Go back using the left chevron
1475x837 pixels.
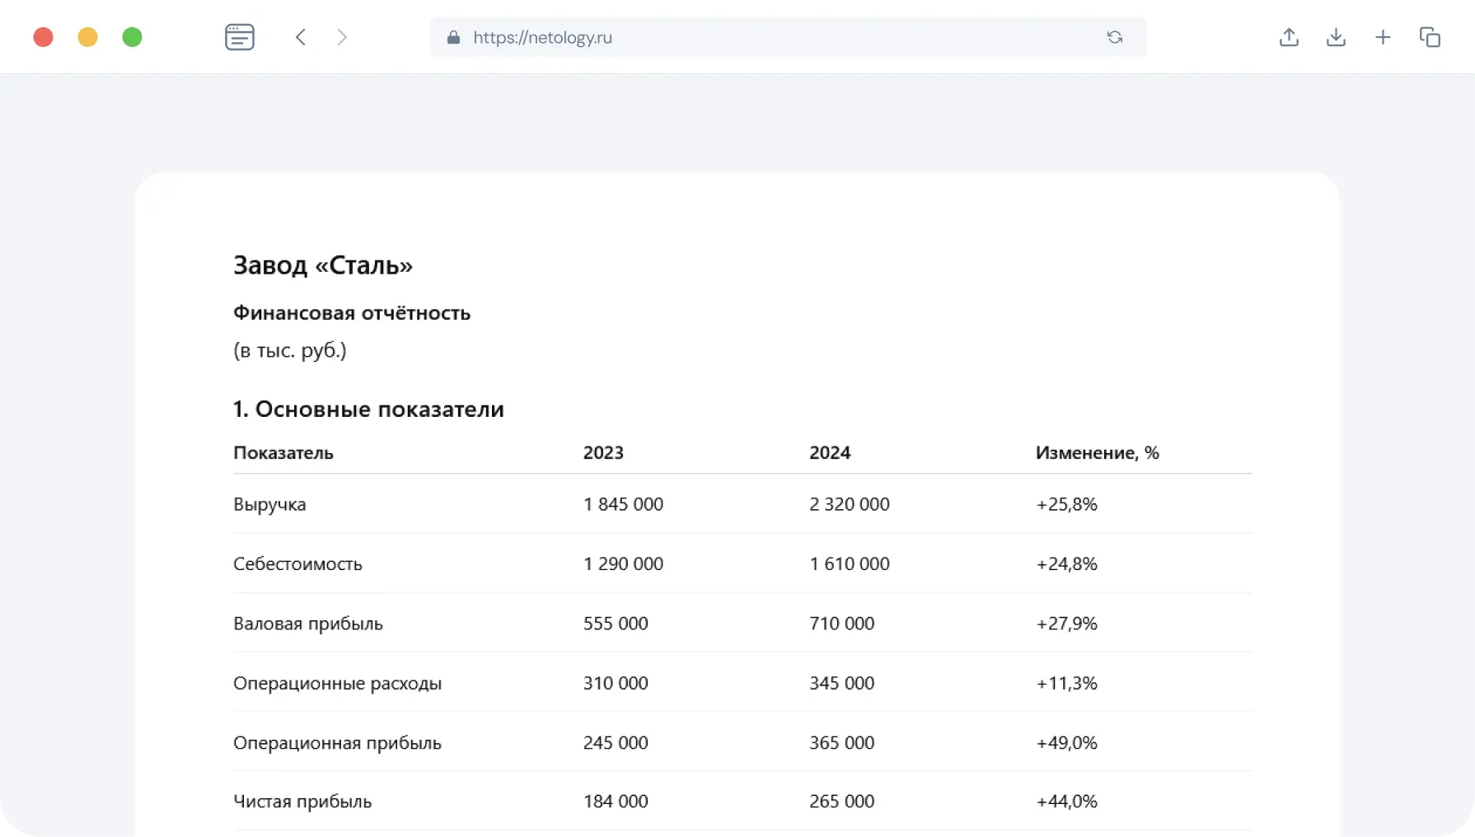click(x=301, y=37)
